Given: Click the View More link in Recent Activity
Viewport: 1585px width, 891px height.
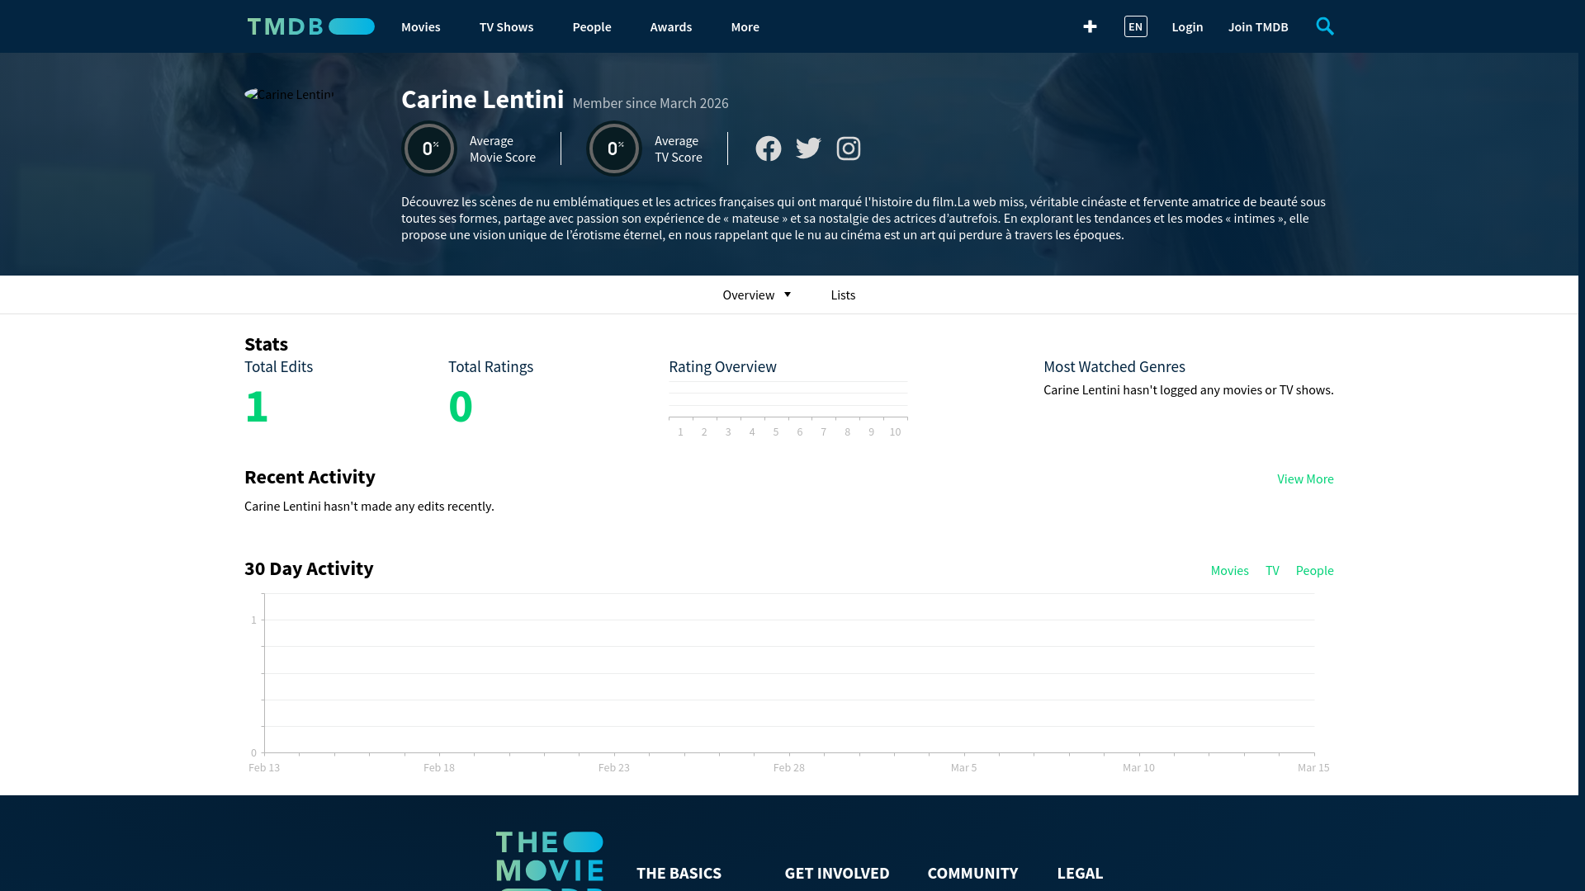Looking at the screenshot, I should click(x=1305, y=478).
